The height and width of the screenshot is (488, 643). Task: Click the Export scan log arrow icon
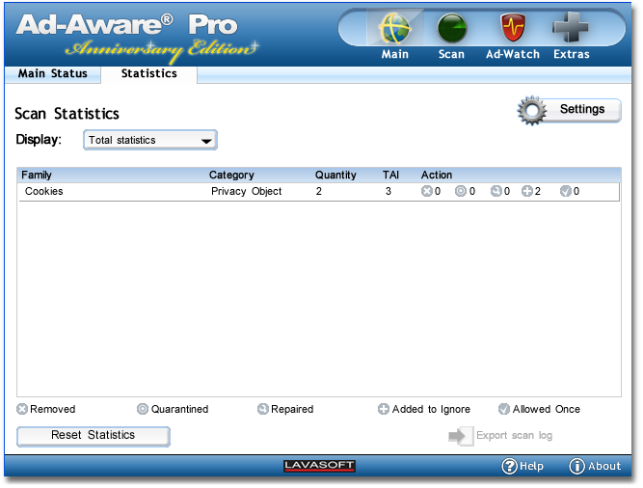[461, 436]
